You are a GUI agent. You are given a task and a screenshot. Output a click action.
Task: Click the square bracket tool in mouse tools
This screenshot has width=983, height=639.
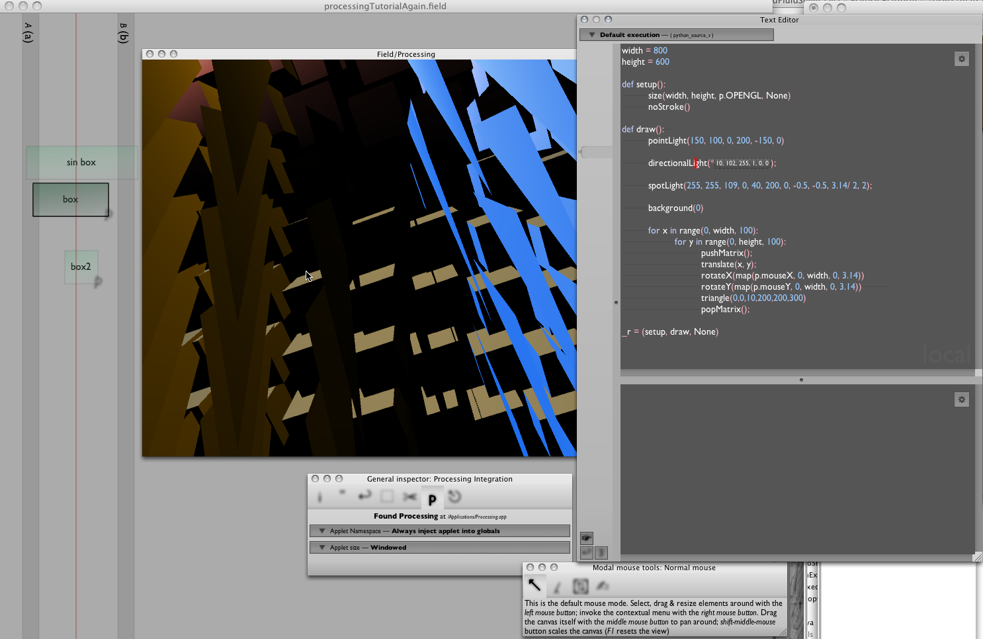pyautogui.click(x=580, y=586)
